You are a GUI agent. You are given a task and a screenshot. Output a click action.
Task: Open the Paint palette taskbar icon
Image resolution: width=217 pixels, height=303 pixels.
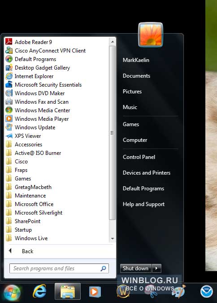tap(178, 292)
